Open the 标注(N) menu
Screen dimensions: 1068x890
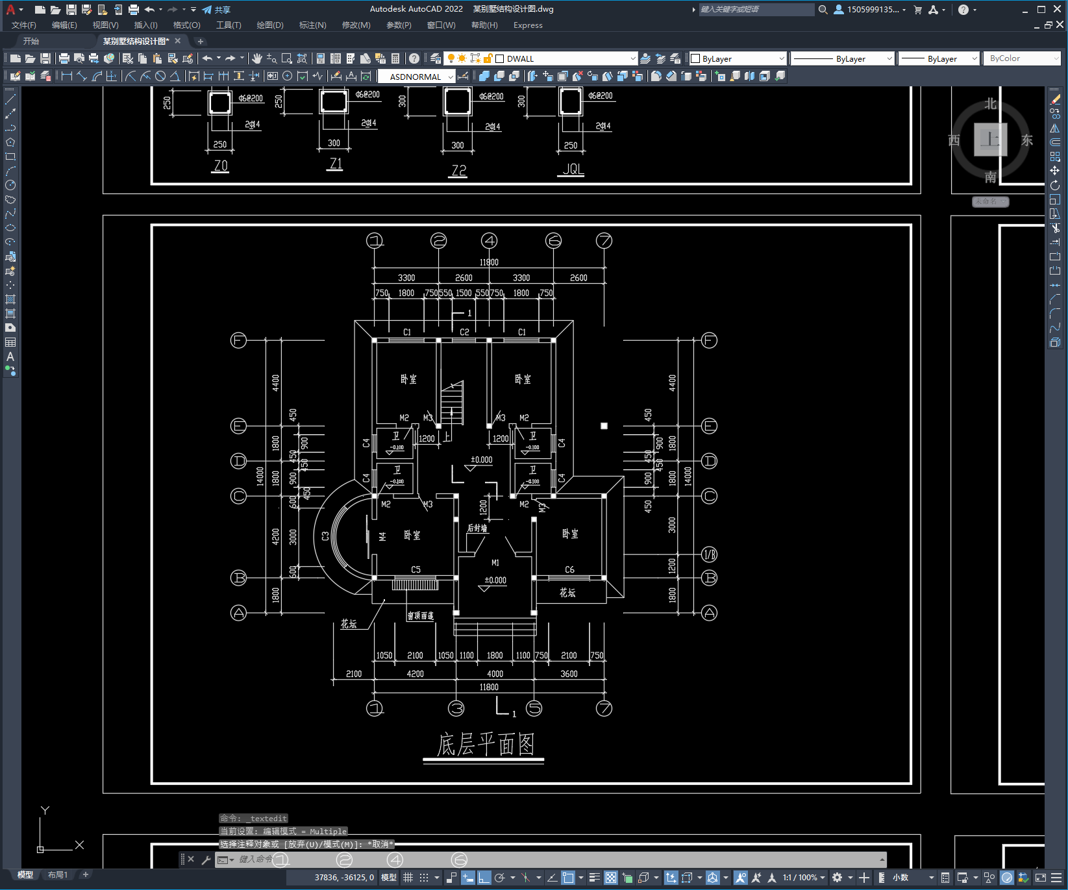tap(312, 25)
